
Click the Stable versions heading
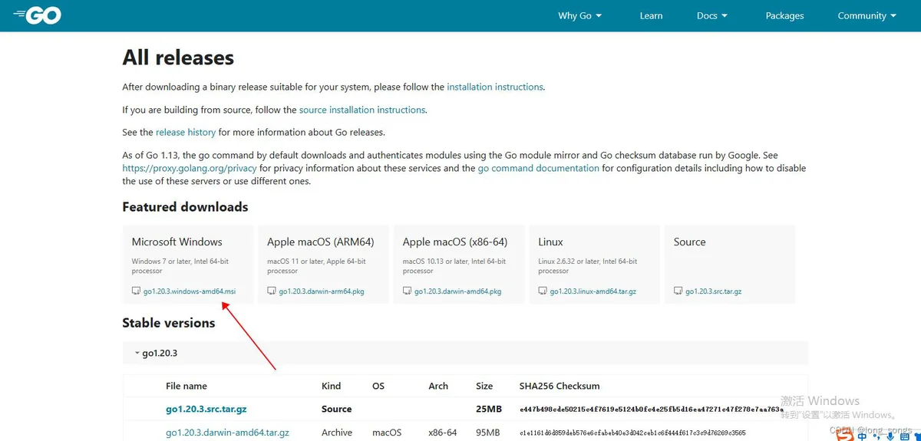tap(169, 323)
